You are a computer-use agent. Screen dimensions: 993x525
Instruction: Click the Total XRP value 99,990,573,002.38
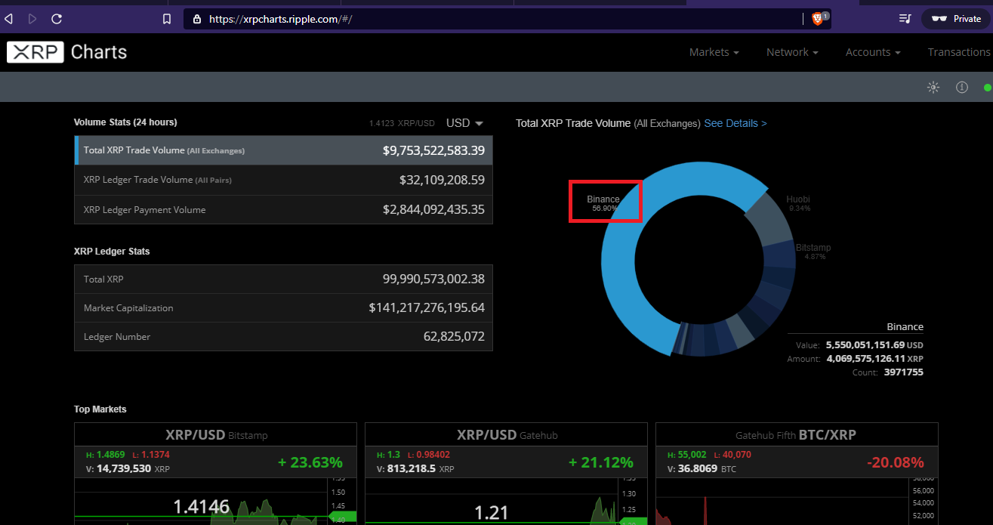pyautogui.click(x=433, y=279)
